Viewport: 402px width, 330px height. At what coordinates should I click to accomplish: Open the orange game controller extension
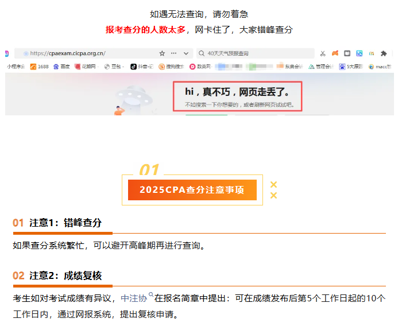tap(335, 53)
